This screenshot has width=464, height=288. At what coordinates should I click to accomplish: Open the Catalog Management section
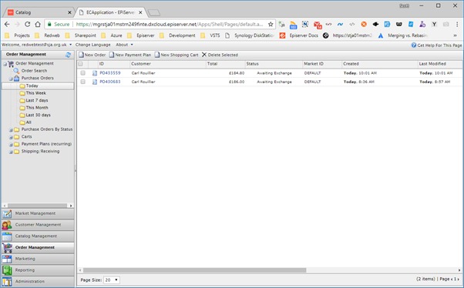pyautogui.click(x=38, y=236)
